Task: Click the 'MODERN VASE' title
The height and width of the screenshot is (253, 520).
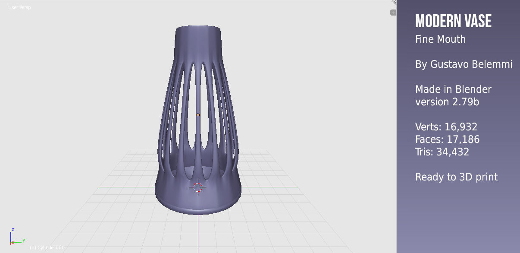Action: click(x=453, y=21)
